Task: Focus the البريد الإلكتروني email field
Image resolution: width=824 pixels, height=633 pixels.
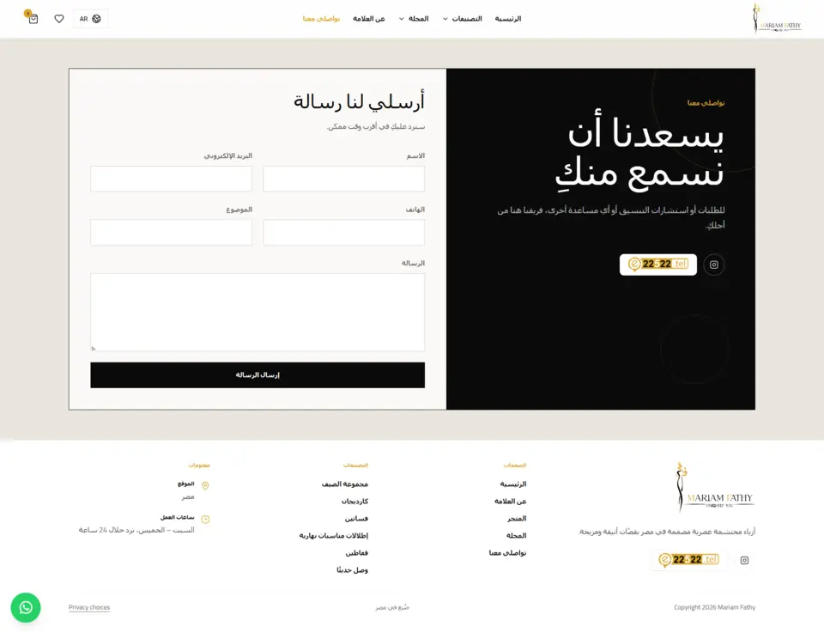Action: tap(172, 179)
